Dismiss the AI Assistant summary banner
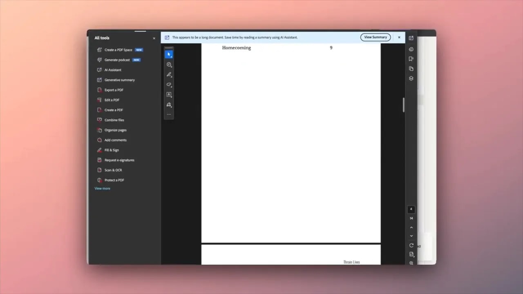This screenshot has width=523, height=294. tap(399, 37)
